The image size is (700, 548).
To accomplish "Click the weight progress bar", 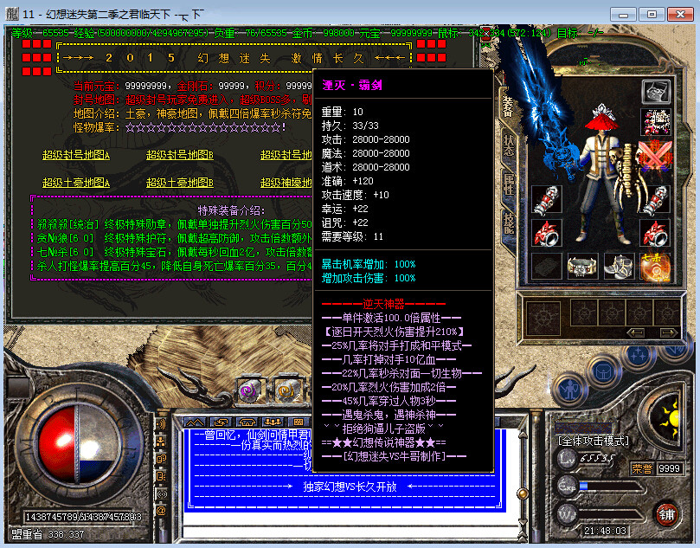I will pos(611,514).
